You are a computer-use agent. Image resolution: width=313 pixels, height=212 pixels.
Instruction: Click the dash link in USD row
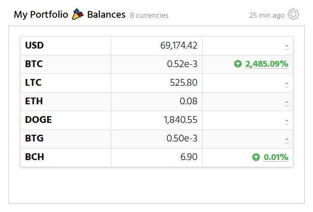pyautogui.click(x=287, y=46)
